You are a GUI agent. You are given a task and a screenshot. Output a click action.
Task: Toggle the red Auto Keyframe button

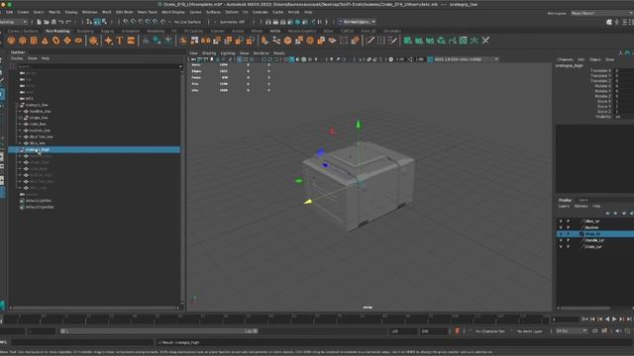pos(458,331)
